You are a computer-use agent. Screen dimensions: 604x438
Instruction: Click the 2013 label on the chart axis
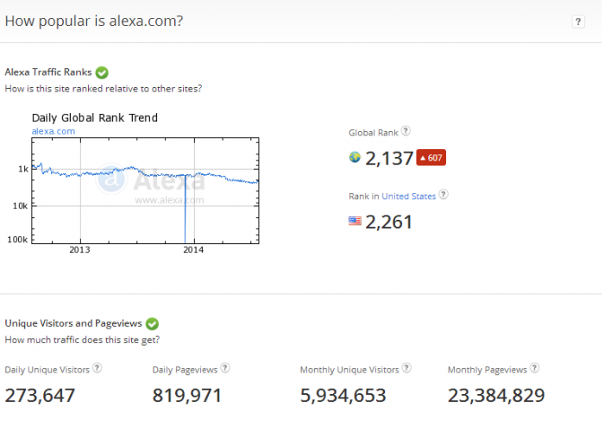[79, 250]
